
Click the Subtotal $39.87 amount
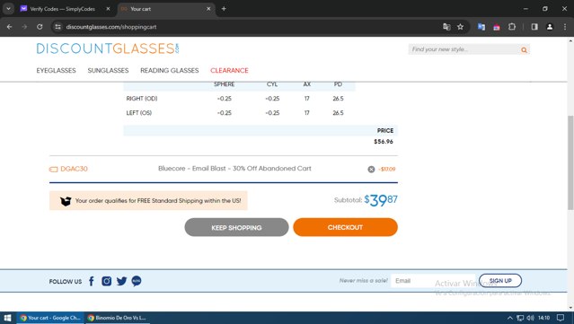tap(381, 200)
